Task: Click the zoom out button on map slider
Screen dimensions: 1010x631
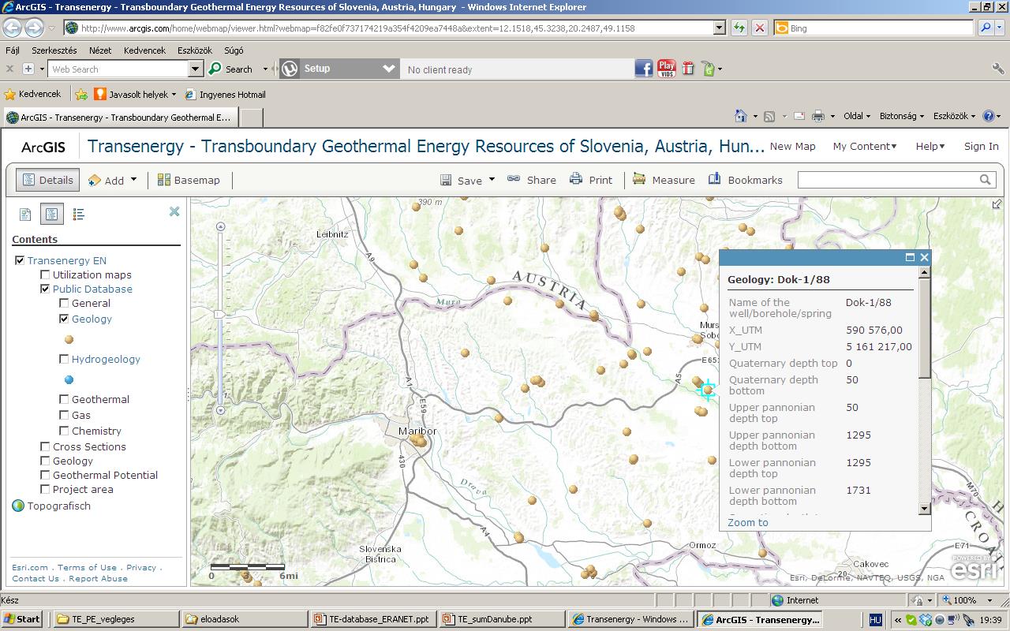Action: click(220, 410)
